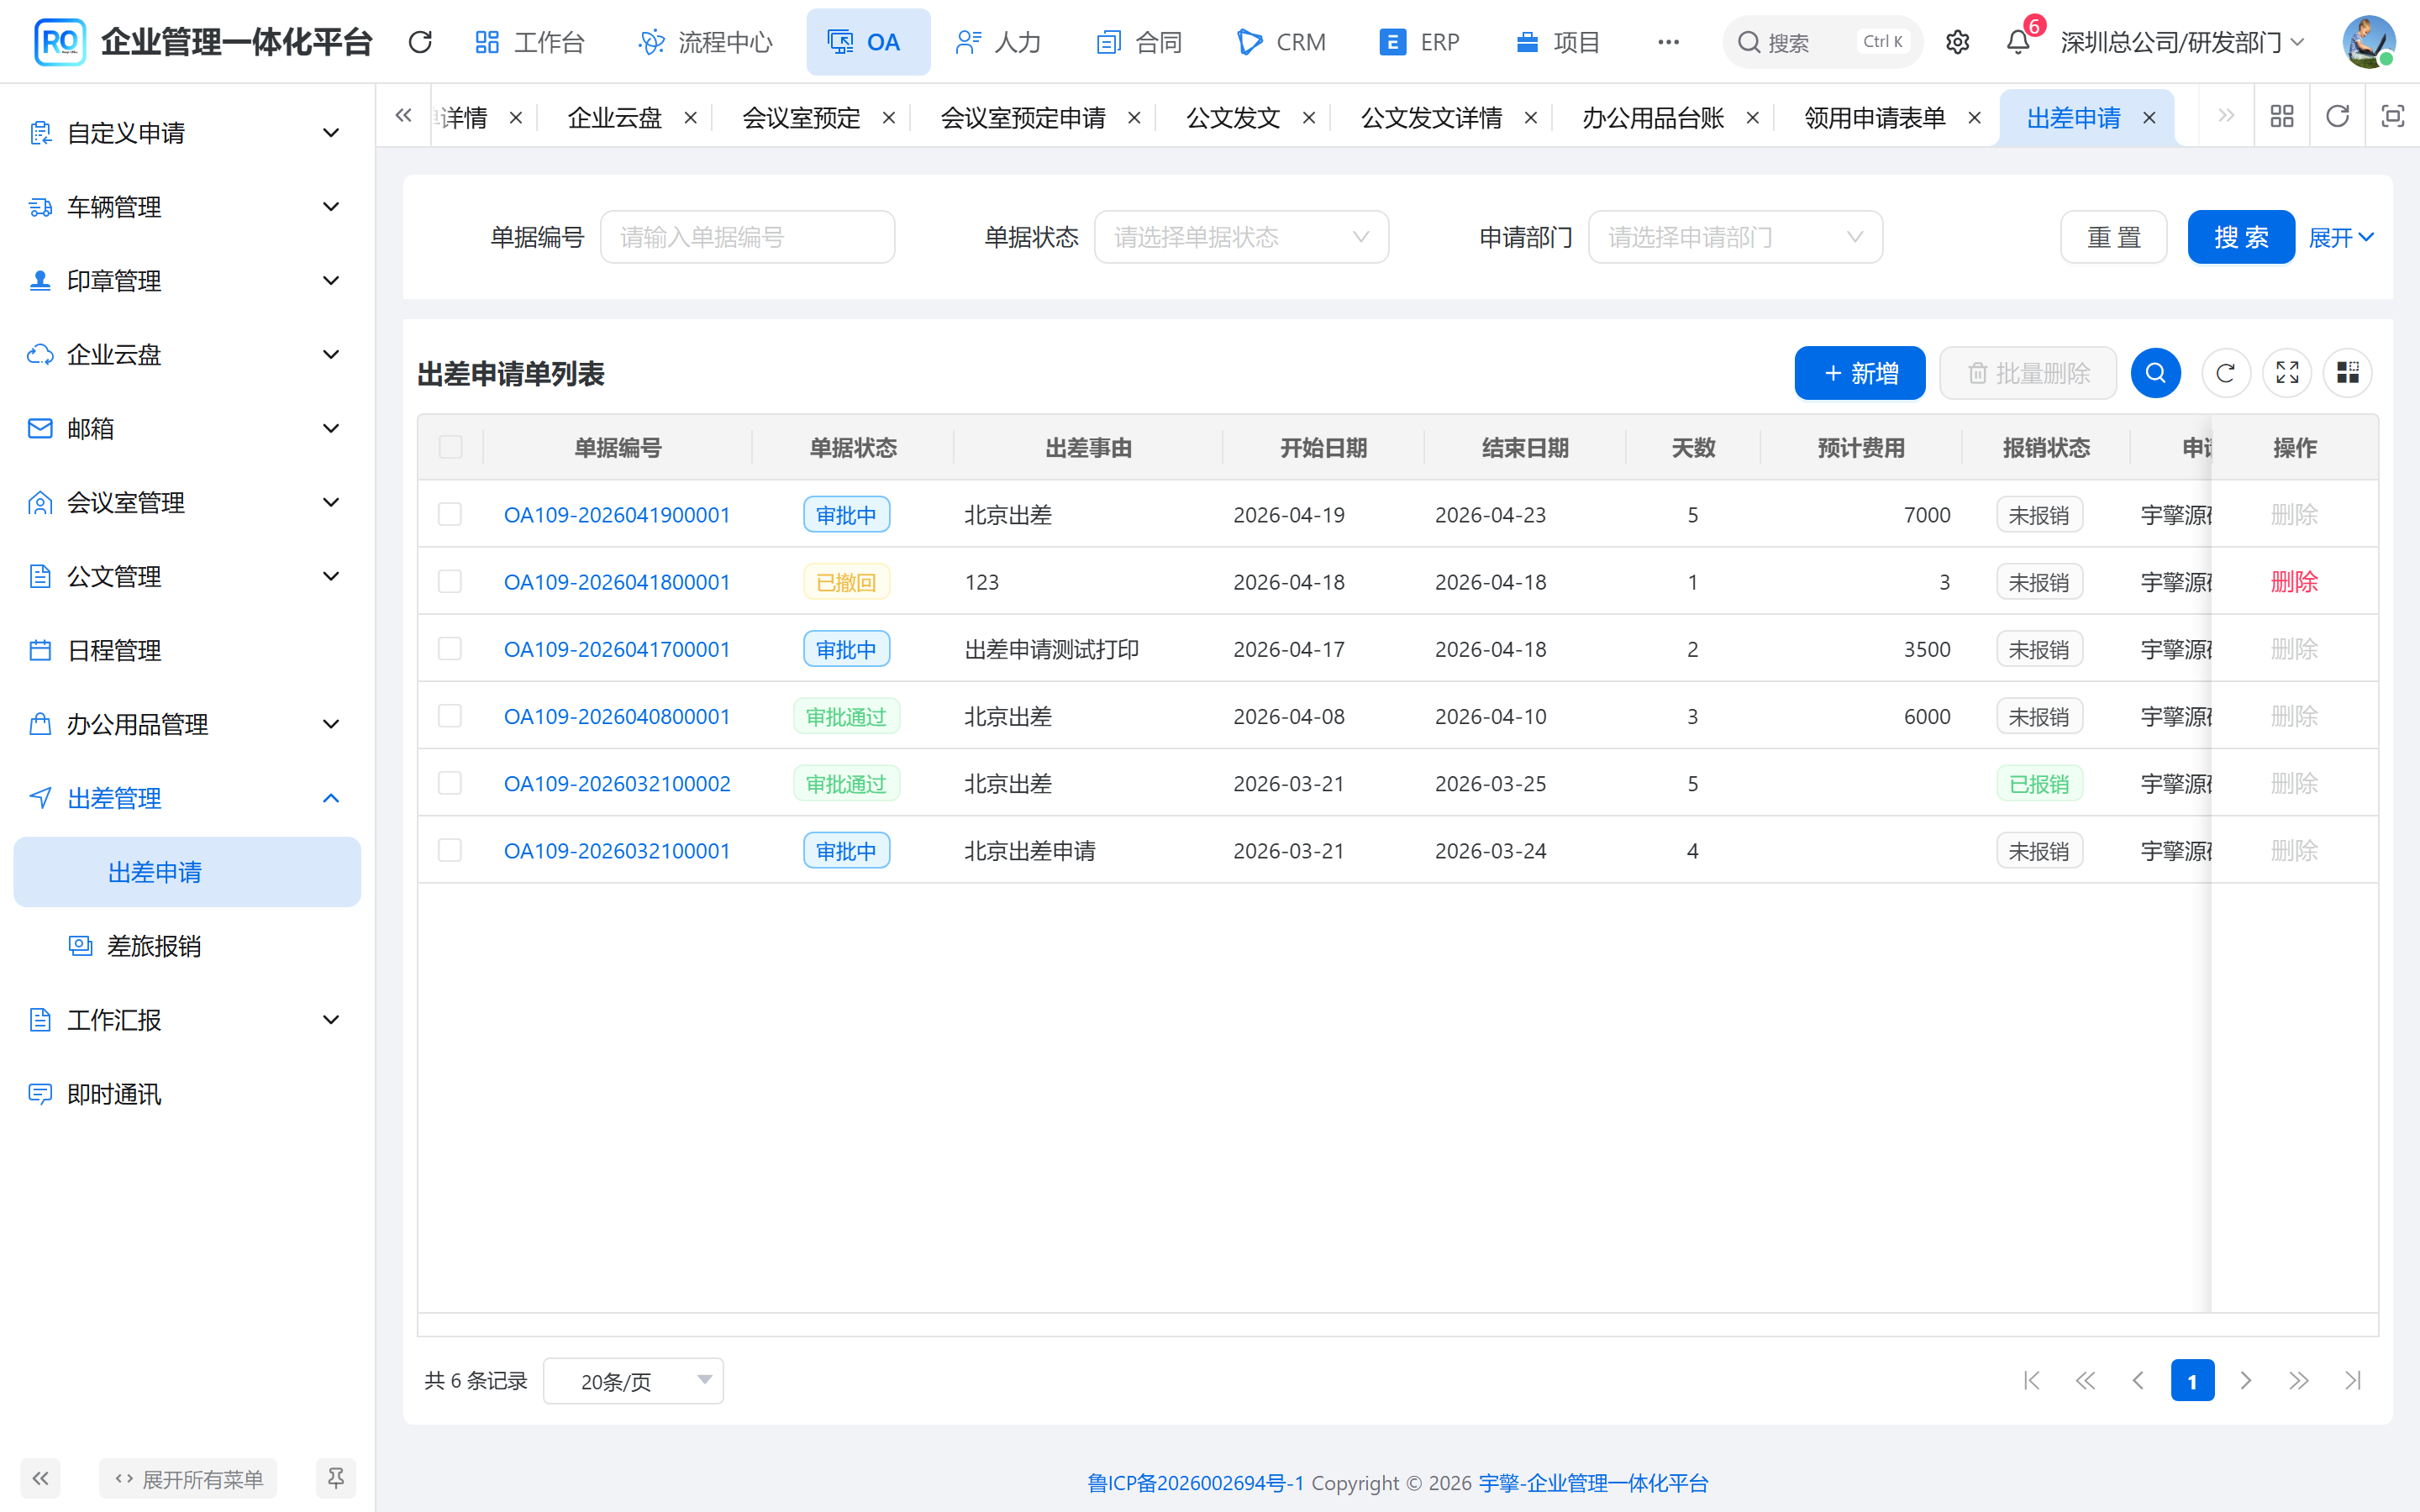Click the refresh icon beside the platform title
This screenshot has width=2420, height=1512.
coord(420,42)
